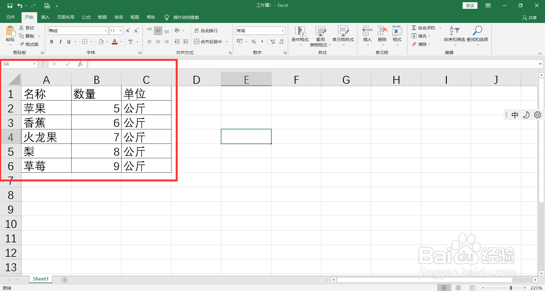Click the Paste clipboard icon
The height and width of the screenshot is (291, 545).
pos(11,31)
